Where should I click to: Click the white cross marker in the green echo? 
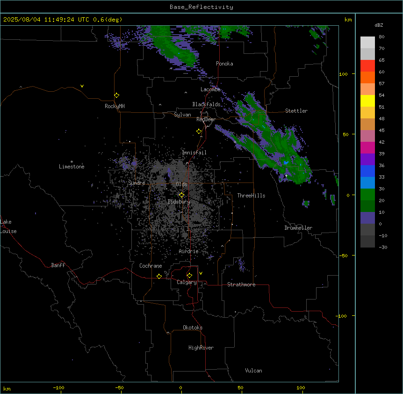(286, 175)
